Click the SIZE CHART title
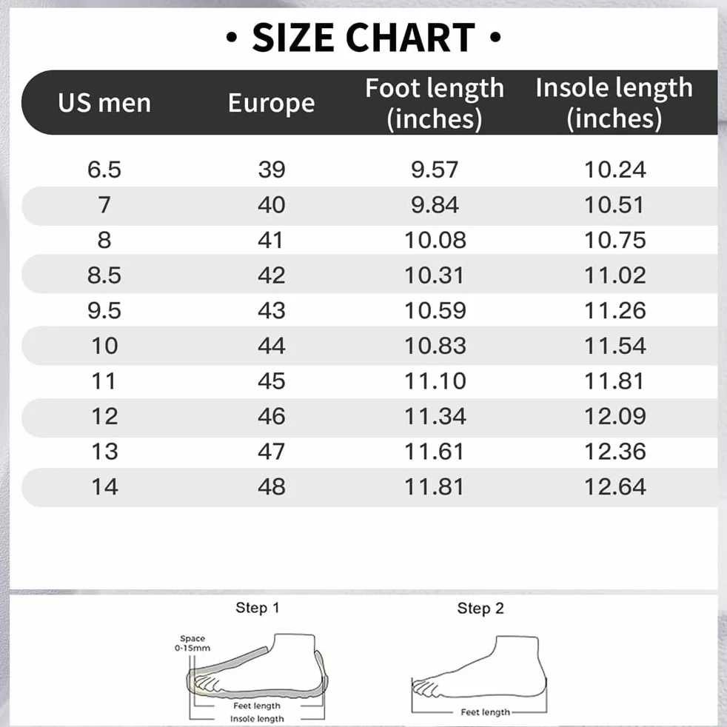Viewport: 727px width, 727px height. [363, 38]
